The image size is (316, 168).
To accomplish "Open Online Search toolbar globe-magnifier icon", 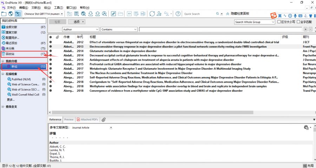I will click(x=84, y=14).
